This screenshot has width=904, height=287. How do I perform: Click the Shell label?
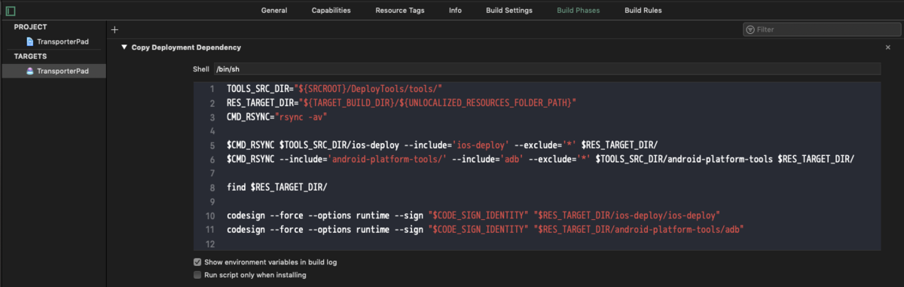pyautogui.click(x=200, y=69)
